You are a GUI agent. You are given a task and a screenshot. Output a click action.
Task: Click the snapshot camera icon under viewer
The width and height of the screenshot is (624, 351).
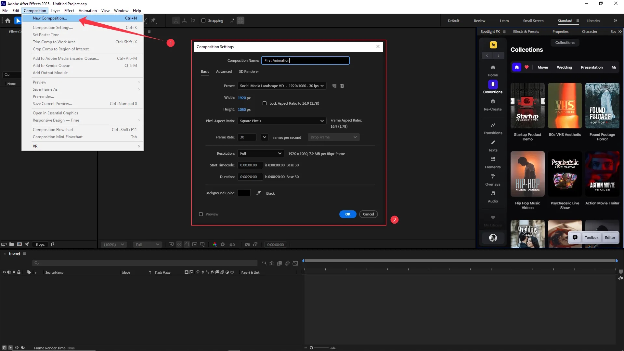tap(247, 244)
